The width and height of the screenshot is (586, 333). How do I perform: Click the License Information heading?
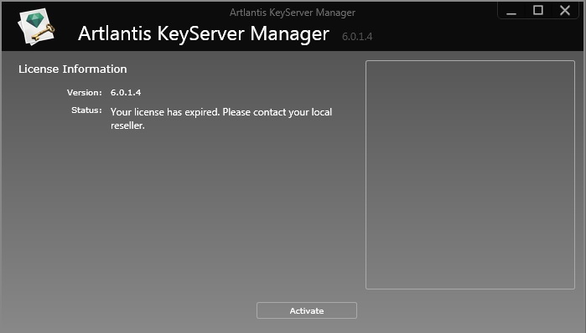[x=72, y=69]
